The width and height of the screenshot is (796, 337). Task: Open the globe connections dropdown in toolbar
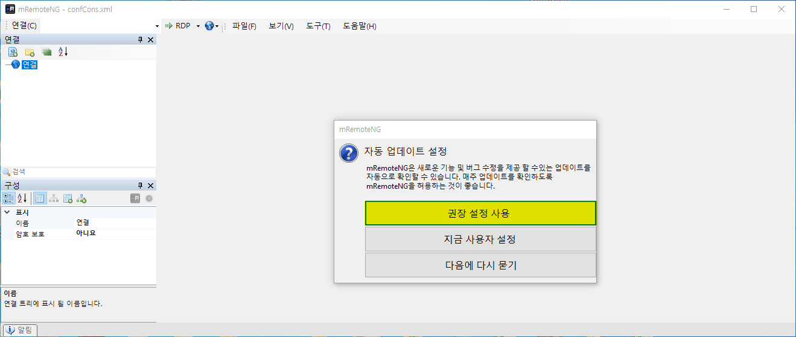[x=212, y=26]
